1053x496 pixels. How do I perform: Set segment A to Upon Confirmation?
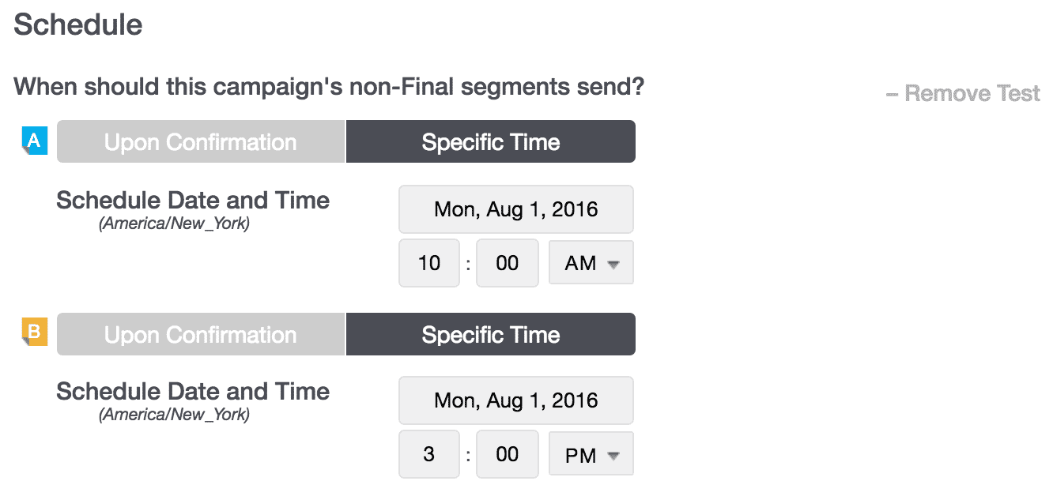201,142
